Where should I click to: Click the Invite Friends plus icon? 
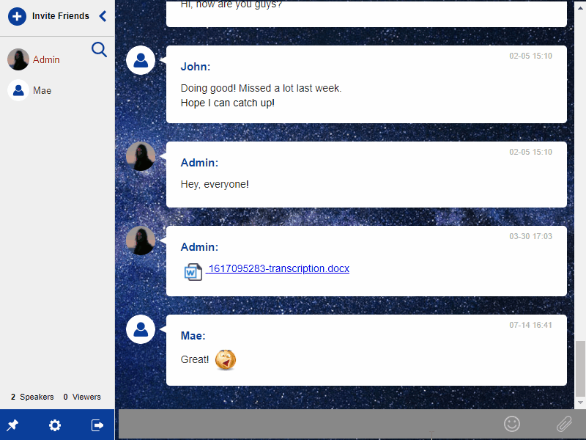coord(17,16)
